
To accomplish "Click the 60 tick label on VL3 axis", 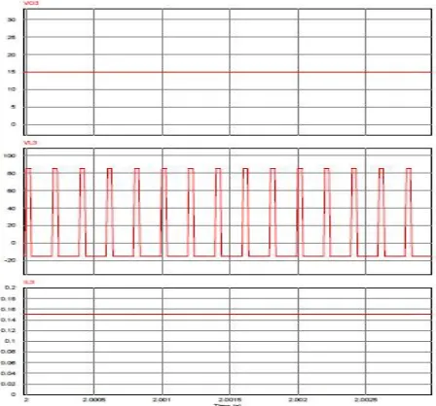I will pyautogui.click(x=12, y=190).
